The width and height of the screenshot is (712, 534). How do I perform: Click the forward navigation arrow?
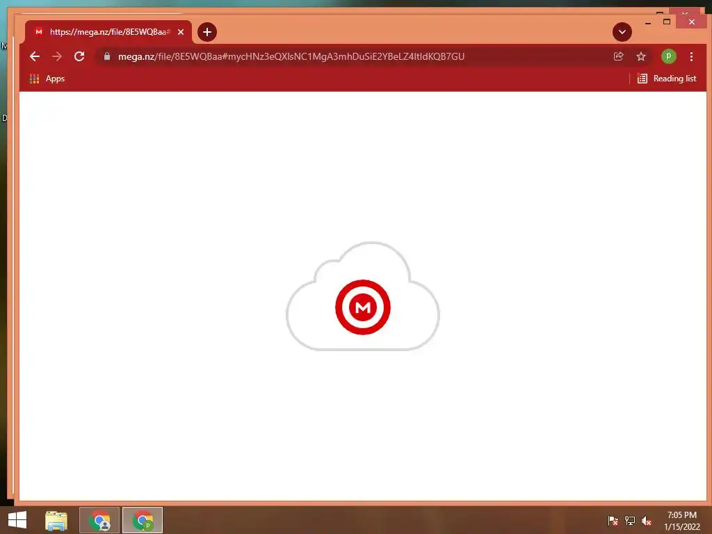tap(57, 56)
